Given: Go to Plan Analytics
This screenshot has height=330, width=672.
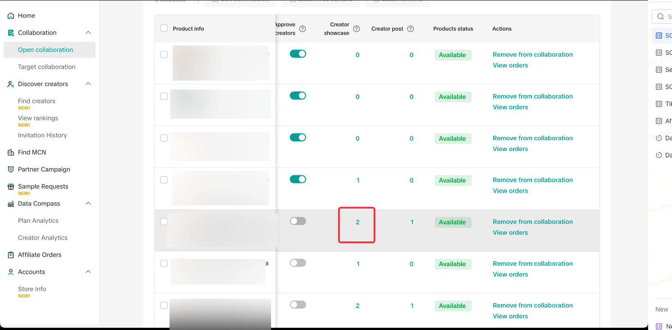Looking at the screenshot, I should tap(38, 221).
